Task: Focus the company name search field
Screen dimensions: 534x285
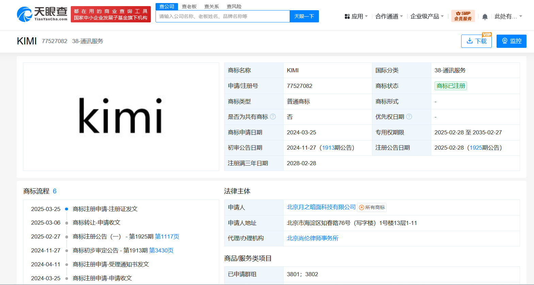Action: [x=223, y=16]
